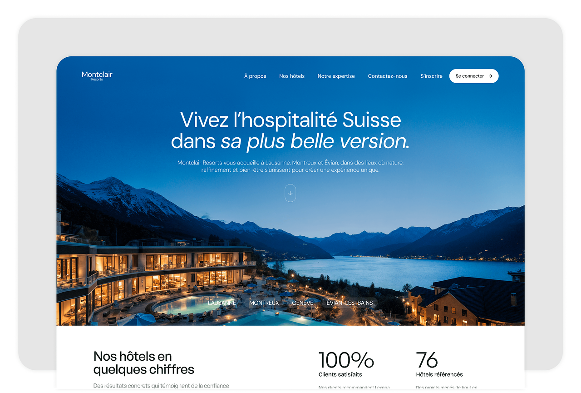Click the scroll-down arrow icon under the hero text

pyautogui.click(x=290, y=193)
